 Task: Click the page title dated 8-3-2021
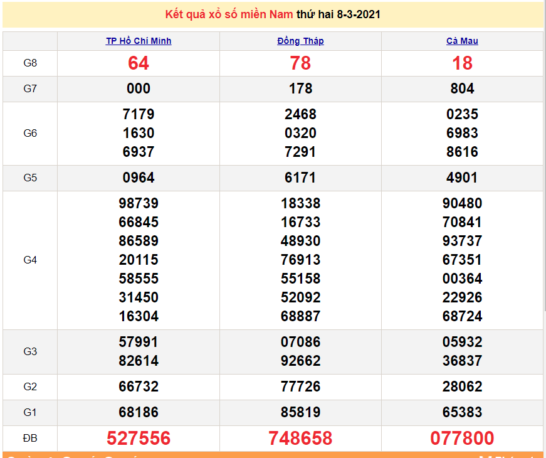point(273,14)
